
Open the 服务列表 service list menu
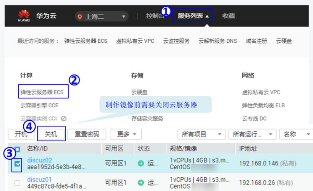pos(192,16)
